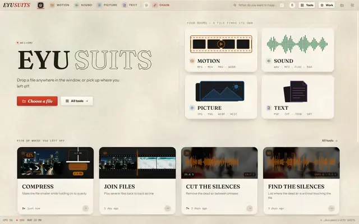The width and height of the screenshot is (359, 224).
Task: Open the Chain tab
Action: pyautogui.click(x=161, y=5)
